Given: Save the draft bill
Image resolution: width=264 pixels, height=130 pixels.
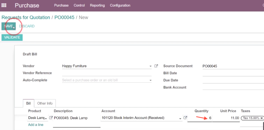Looking at the screenshot, I should pyautogui.click(x=9, y=26).
